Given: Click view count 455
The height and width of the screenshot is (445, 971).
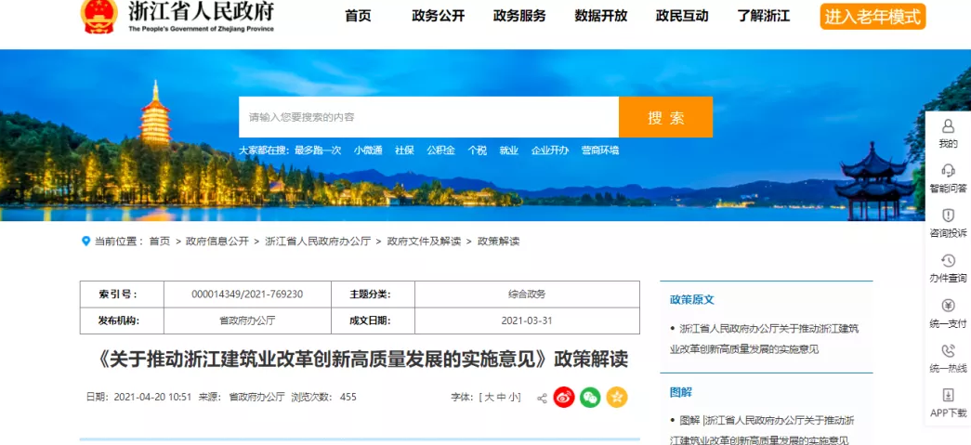Looking at the screenshot, I should click(x=348, y=398).
